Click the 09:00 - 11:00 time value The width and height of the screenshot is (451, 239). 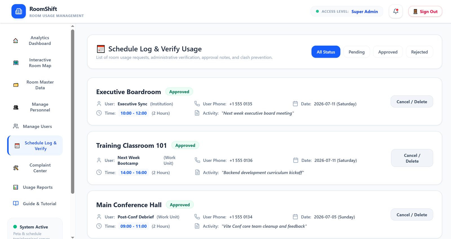tap(134, 226)
